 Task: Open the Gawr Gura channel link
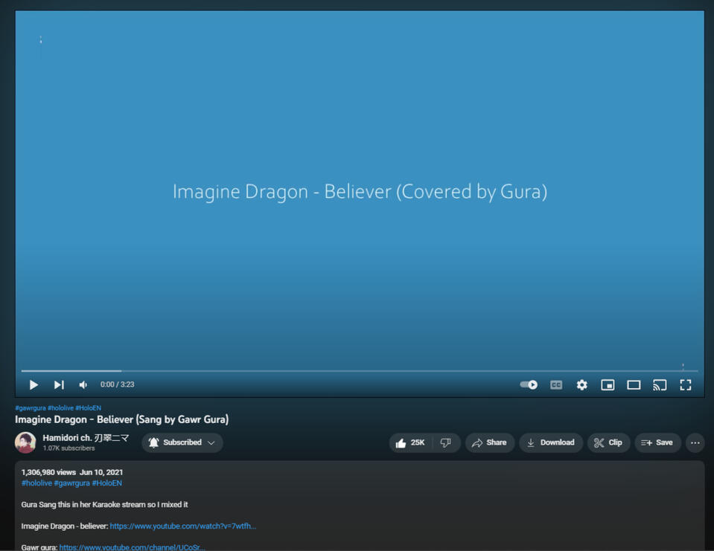[132, 547]
